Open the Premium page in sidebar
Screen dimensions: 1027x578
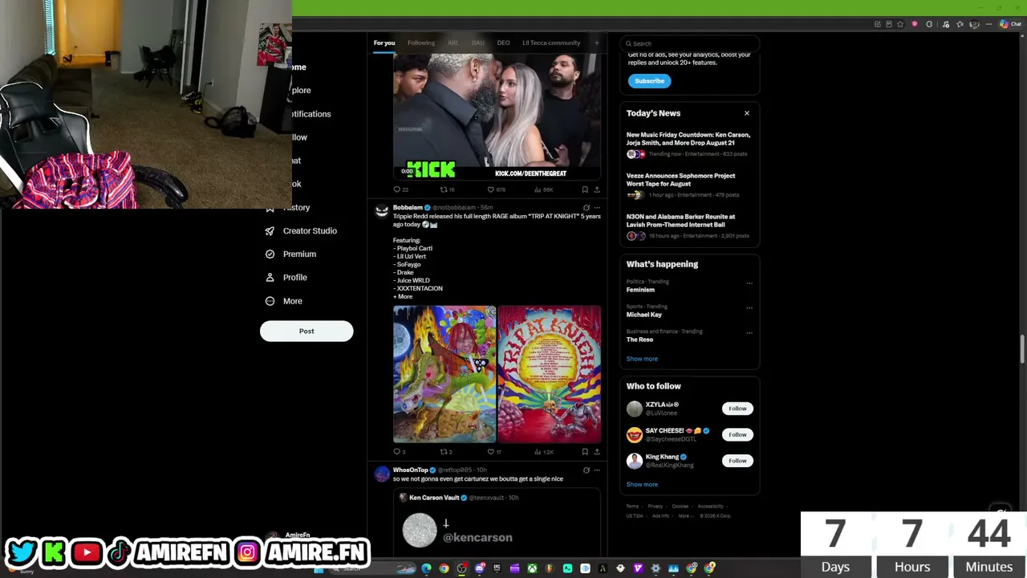pyautogui.click(x=291, y=254)
